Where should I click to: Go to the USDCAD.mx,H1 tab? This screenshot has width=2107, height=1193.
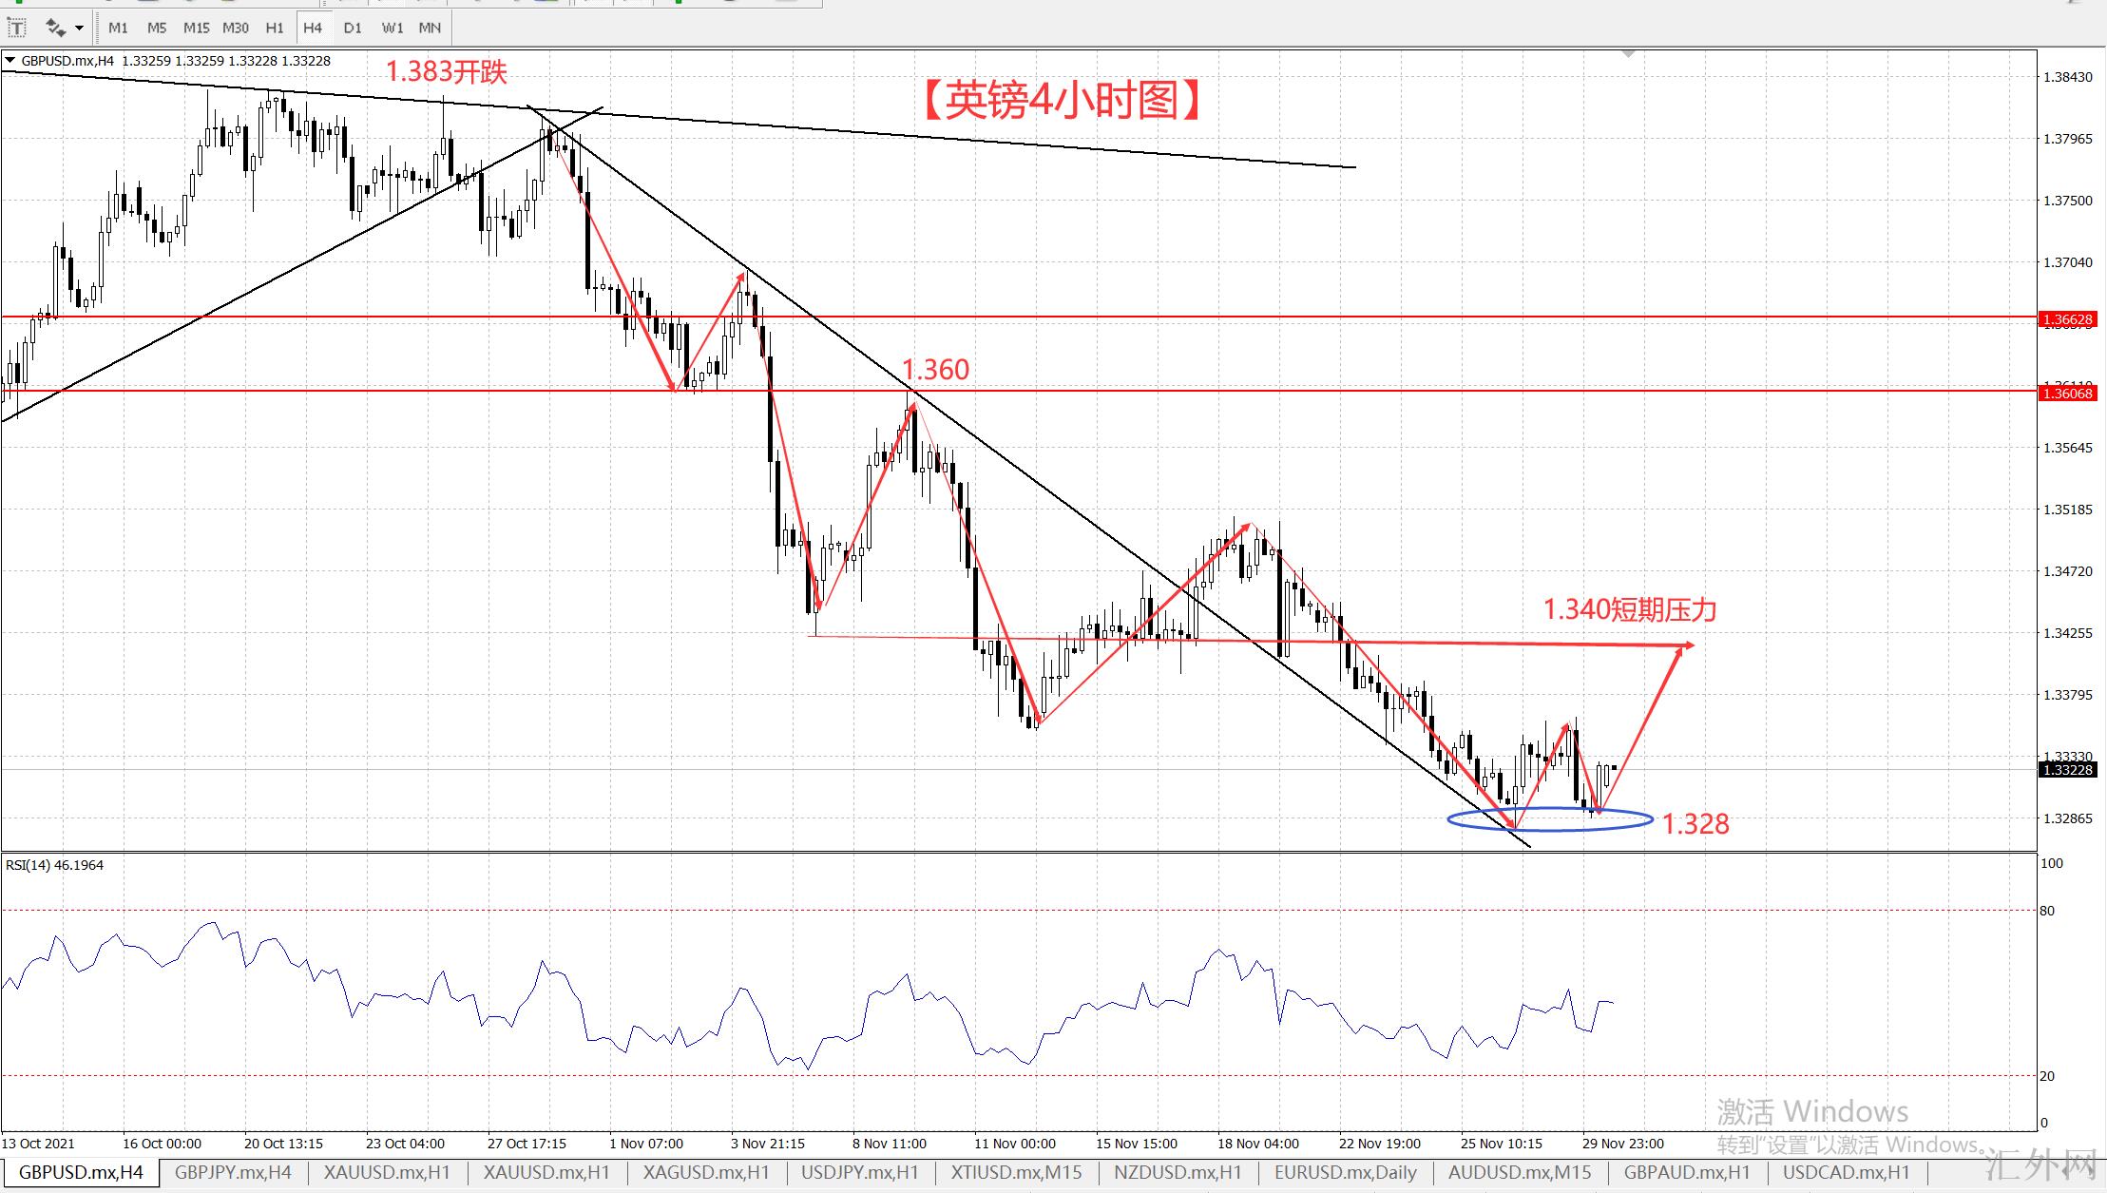pyautogui.click(x=1846, y=1172)
